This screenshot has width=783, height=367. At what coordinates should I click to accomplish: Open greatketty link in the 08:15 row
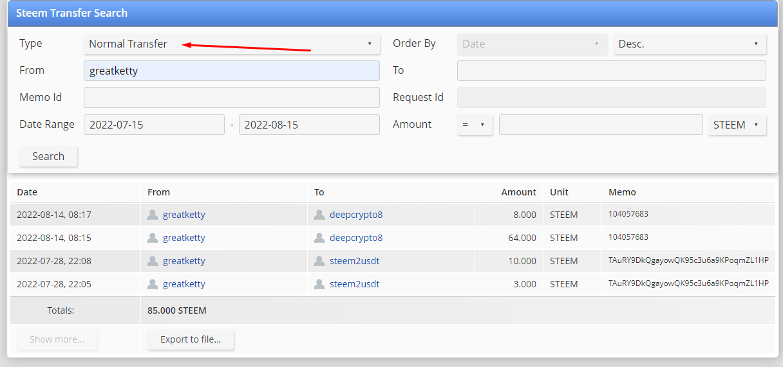pyautogui.click(x=184, y=238)
